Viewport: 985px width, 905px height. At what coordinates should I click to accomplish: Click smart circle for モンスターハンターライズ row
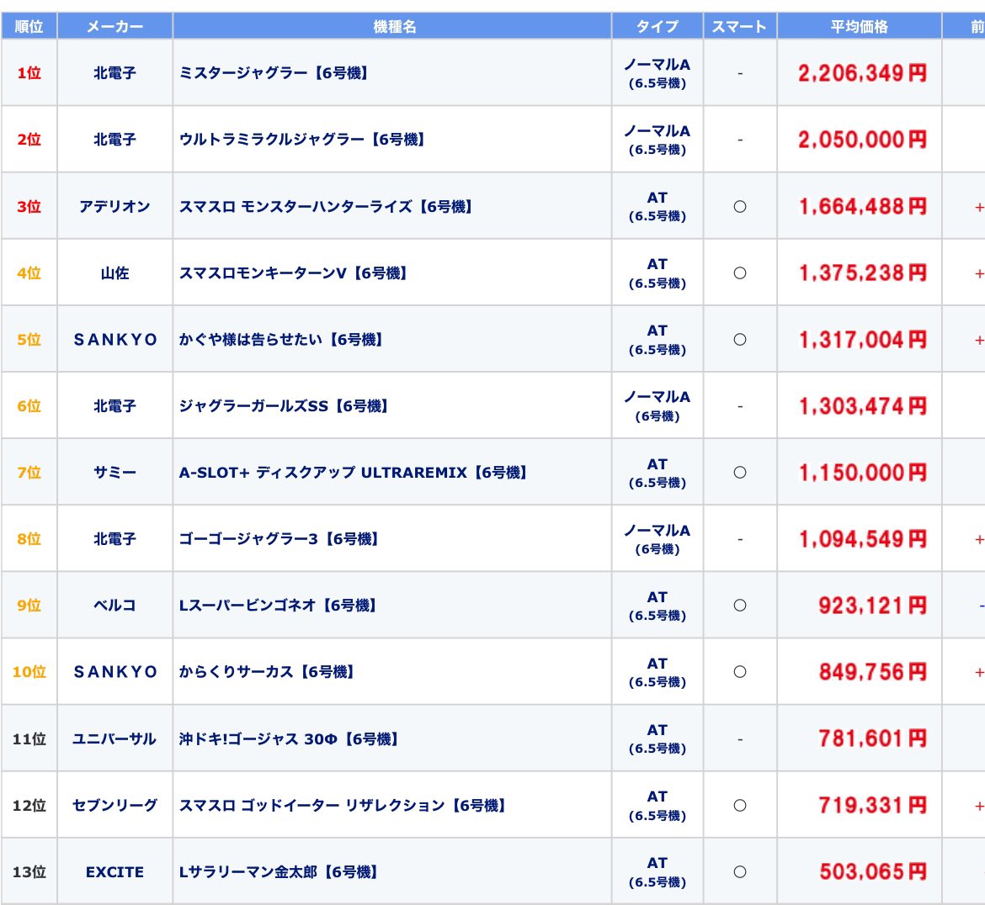click(x=740, y=206)
